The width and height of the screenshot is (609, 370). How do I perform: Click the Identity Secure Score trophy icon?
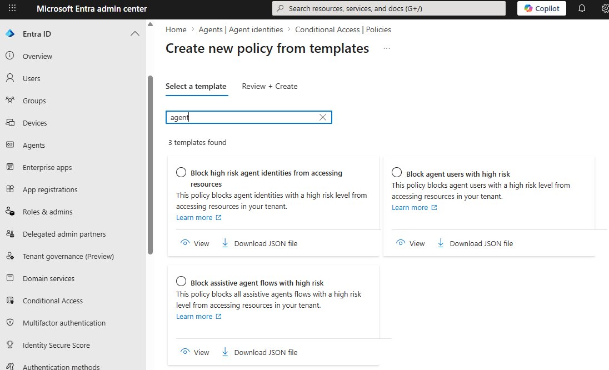10,345
